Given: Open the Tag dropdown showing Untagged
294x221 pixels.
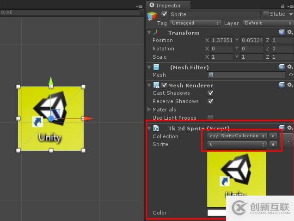Looking at the screenshot, I should pos(195,23).
